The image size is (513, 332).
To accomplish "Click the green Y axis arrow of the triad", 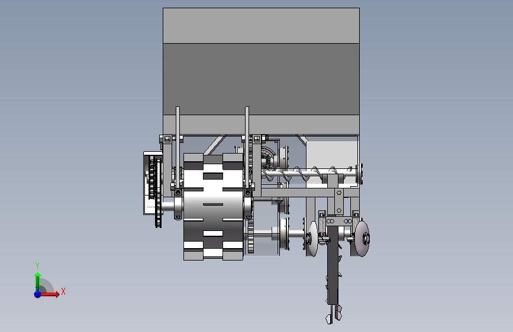I will pyautogui.click(x=38, y=281).
